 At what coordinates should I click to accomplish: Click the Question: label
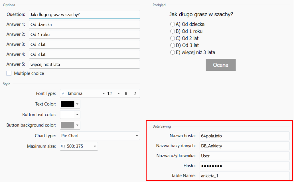(x=16, y=15)
